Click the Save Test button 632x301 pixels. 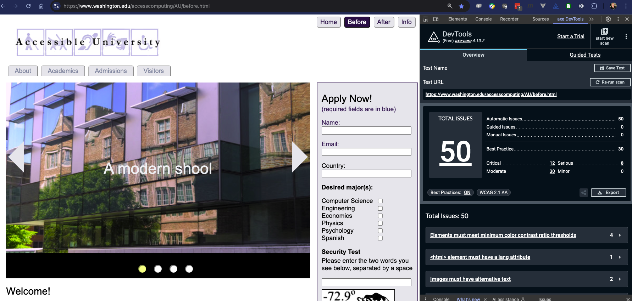612,68
